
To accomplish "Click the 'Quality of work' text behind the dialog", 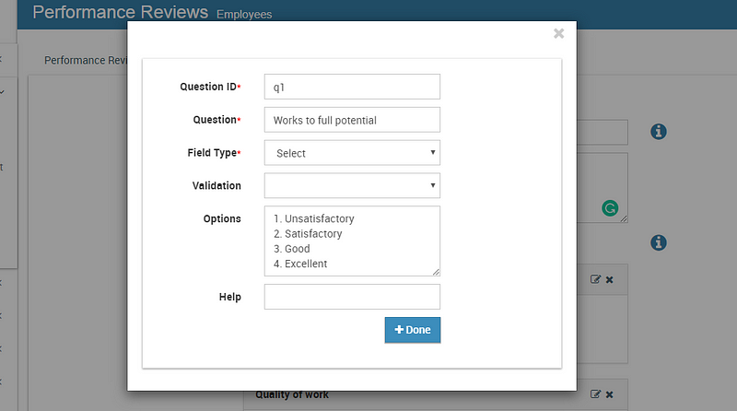I will pos(292,395).
